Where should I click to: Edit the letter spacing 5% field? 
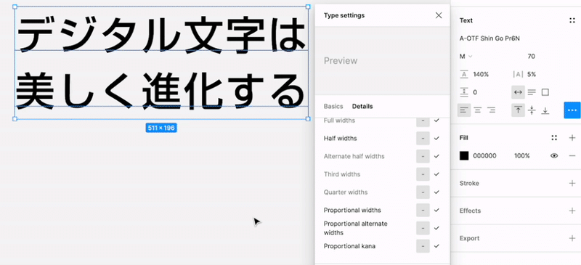point(532,74)
